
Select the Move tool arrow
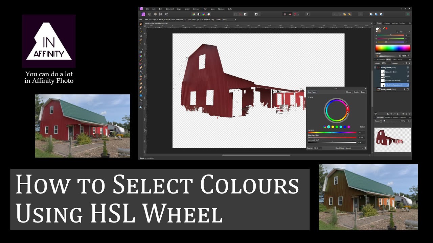(141, 28)
